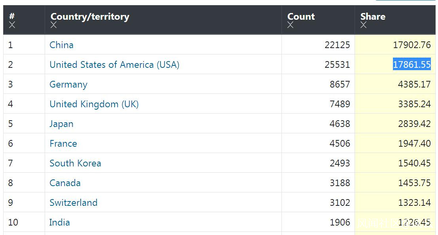Open the United Kingdom (UK) link
The width and height of the screenshot is (438, 235).
[94, 104]
